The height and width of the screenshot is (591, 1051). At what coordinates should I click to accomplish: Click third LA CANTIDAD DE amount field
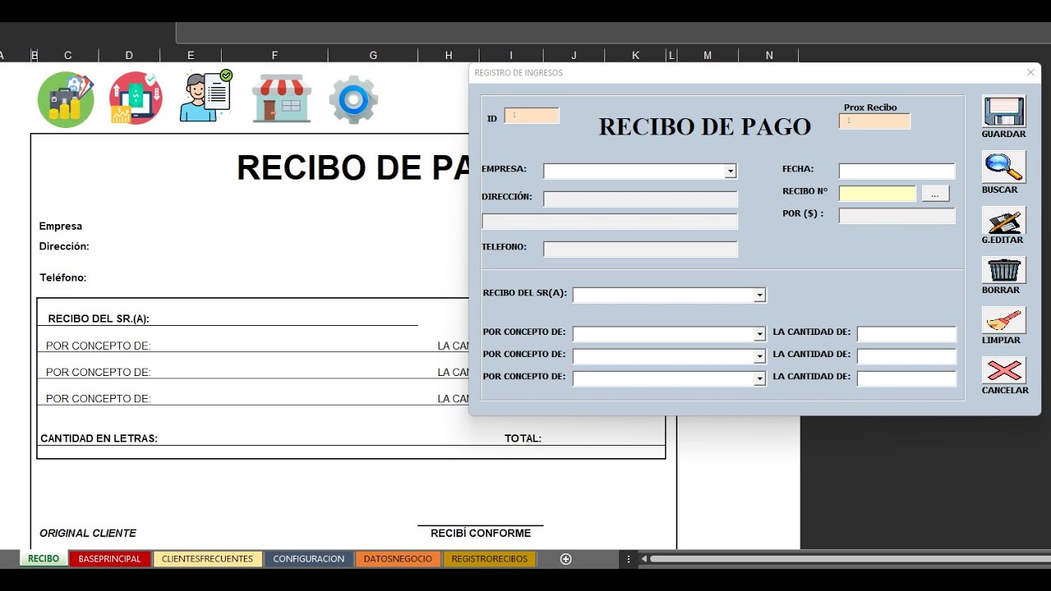[x=906, y=378]
